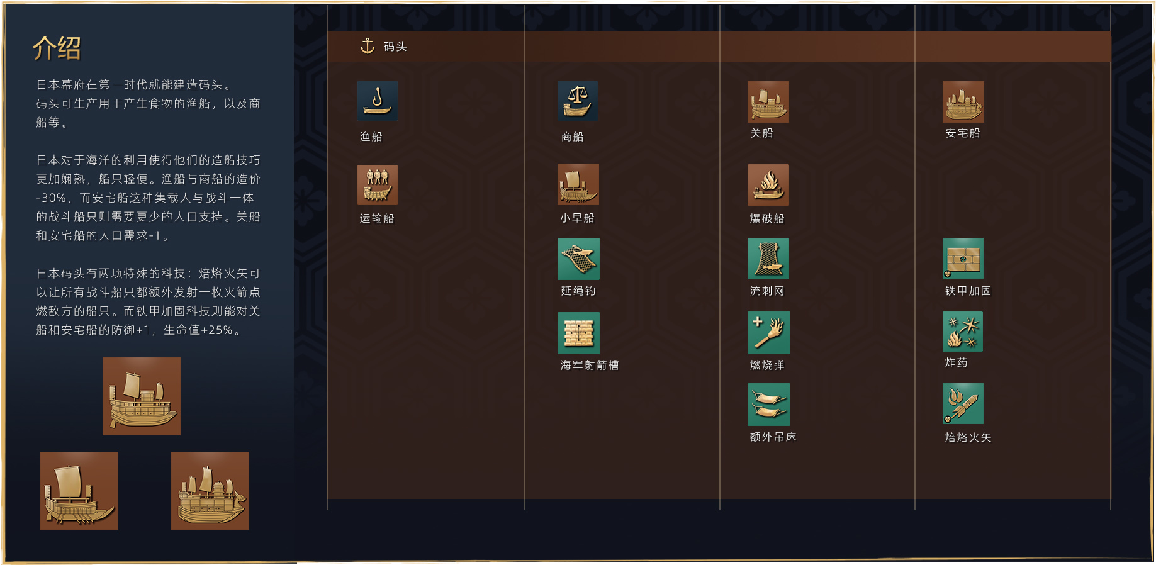This screenshot has width=1156, height=565.
Task: Select the 燃烧弹 incendiary technology icon
Action: (768, 333)
